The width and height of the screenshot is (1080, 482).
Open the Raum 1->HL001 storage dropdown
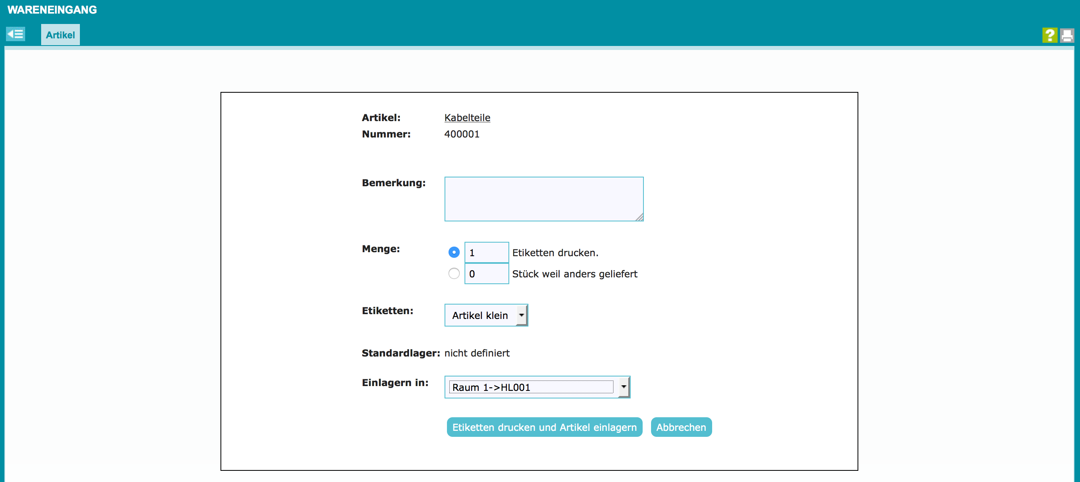531,387
